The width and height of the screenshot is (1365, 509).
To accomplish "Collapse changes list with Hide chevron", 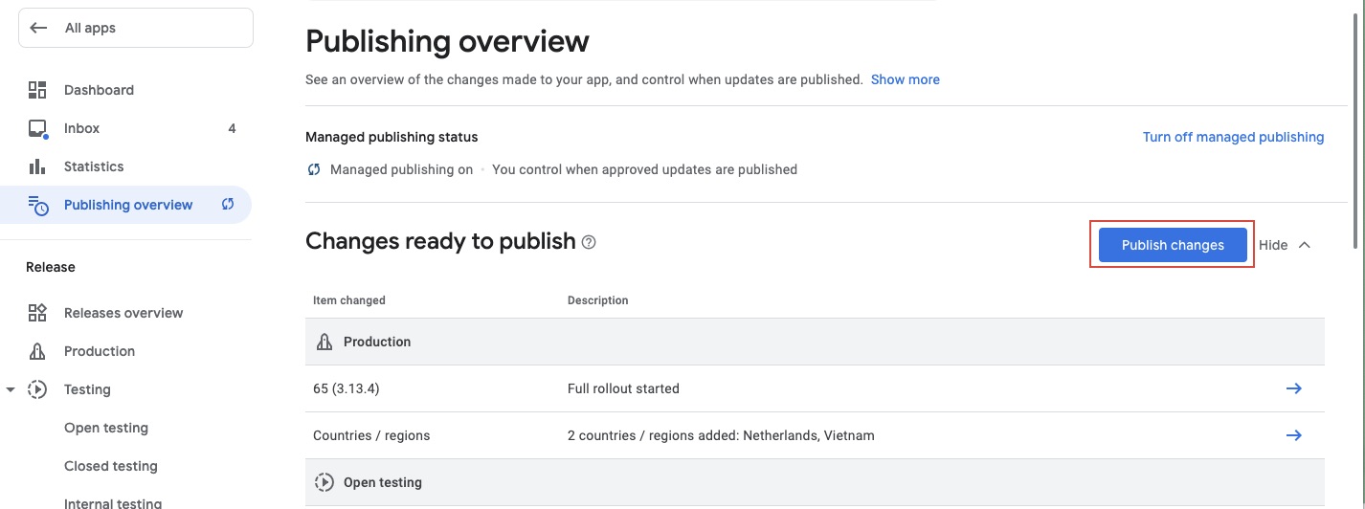I will tap(1304, 245).
